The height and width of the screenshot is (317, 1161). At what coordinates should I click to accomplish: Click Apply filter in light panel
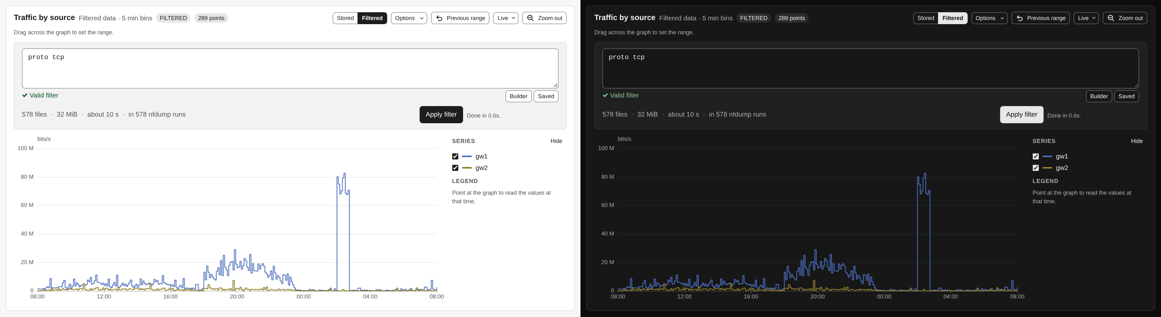click(441, 115)
